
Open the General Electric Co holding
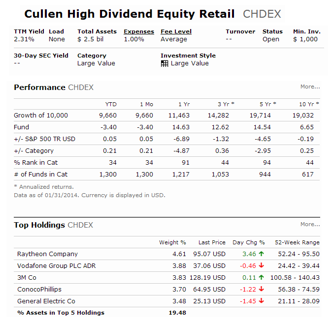46,301
